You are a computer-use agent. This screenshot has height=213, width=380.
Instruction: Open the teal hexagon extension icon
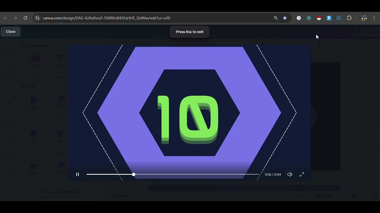point(309,18)
